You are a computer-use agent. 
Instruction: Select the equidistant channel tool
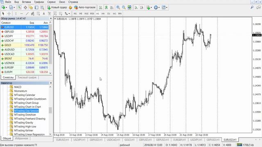(33, 13)
